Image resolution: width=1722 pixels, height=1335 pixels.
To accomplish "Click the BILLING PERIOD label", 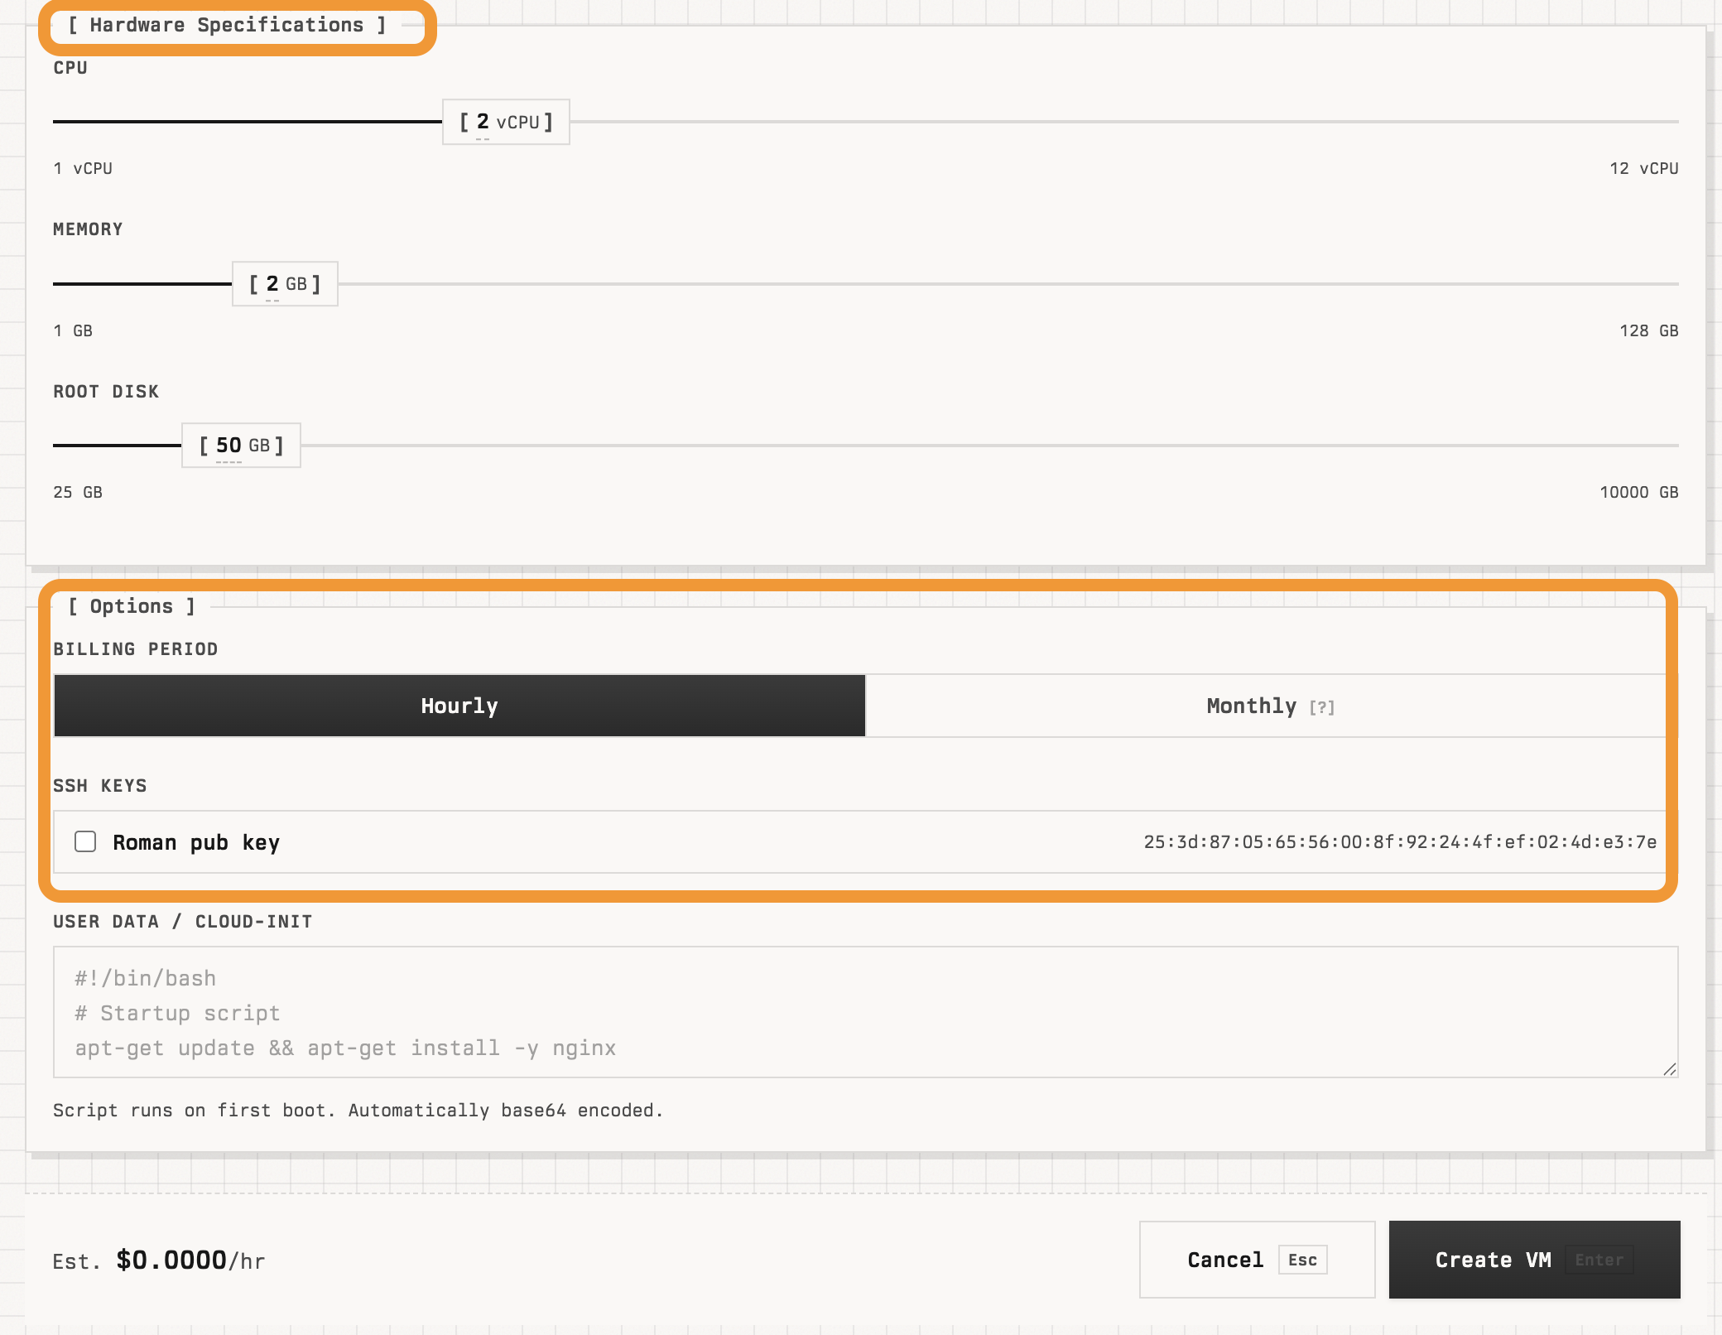I will [136, 649].
